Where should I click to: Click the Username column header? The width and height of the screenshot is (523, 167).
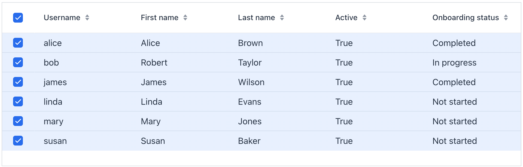[62, 17]
